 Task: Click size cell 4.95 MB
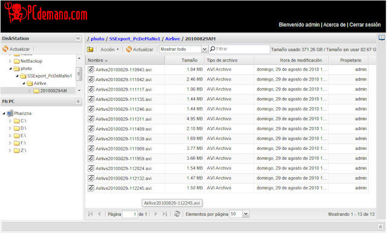(x=195, y=119)
